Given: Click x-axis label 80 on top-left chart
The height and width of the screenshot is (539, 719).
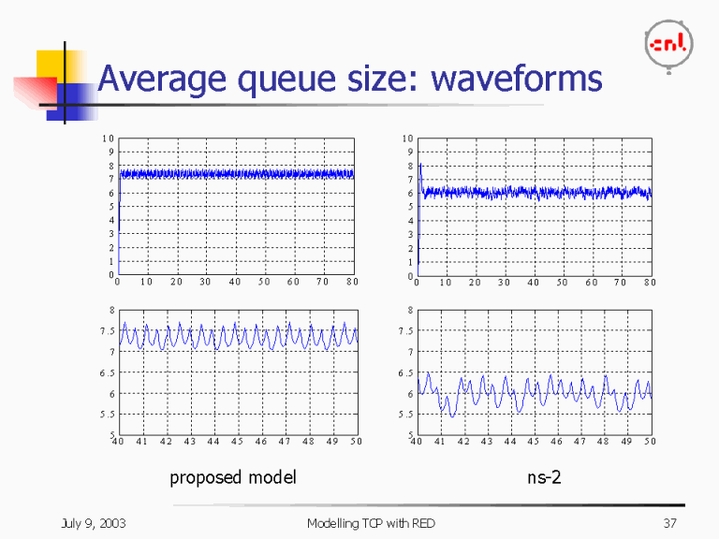Looking at the screenshot, I should pyautogui.click(x=351, y=282).
